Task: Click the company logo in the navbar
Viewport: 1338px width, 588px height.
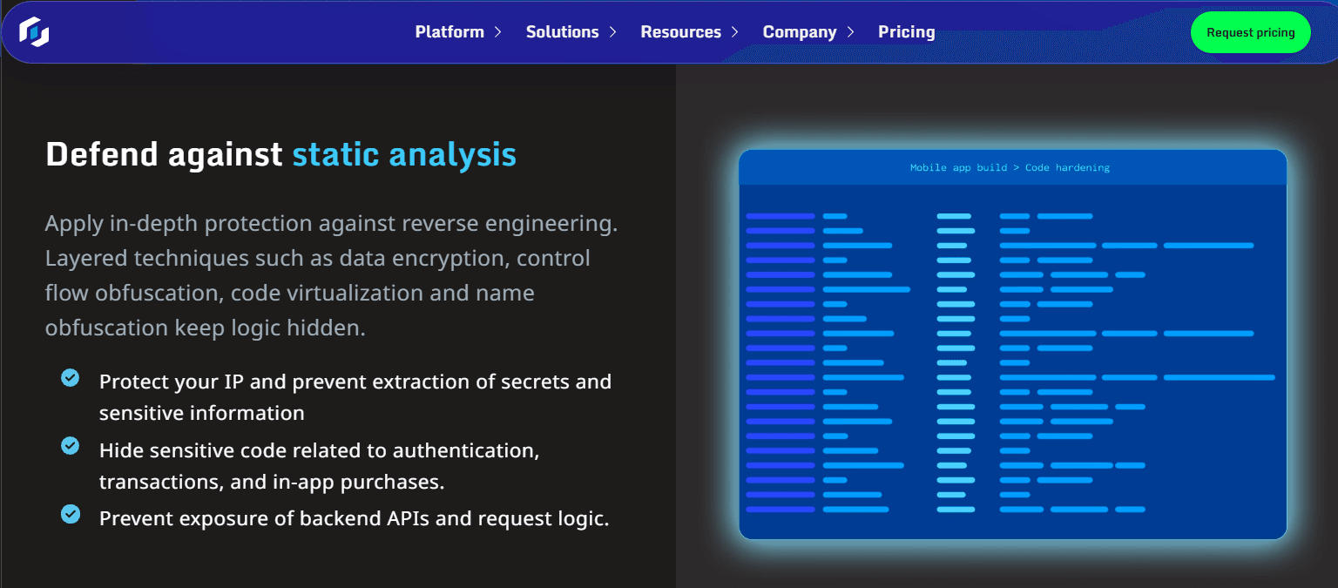Action: pyautogui.click(x=34, y=32)
